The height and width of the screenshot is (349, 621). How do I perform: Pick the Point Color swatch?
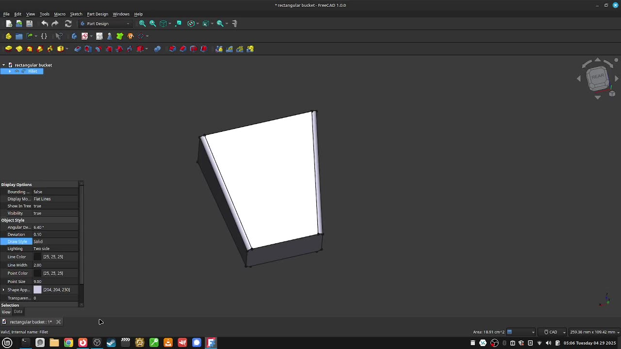coord(37,273)
